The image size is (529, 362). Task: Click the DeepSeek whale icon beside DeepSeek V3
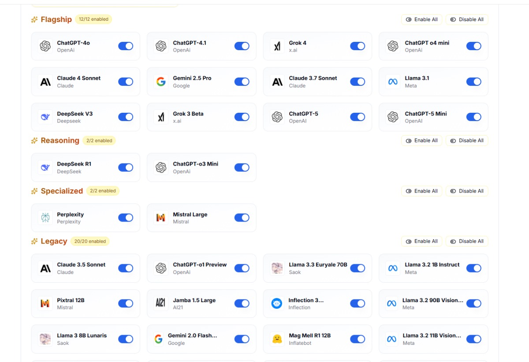pos(45,117)
